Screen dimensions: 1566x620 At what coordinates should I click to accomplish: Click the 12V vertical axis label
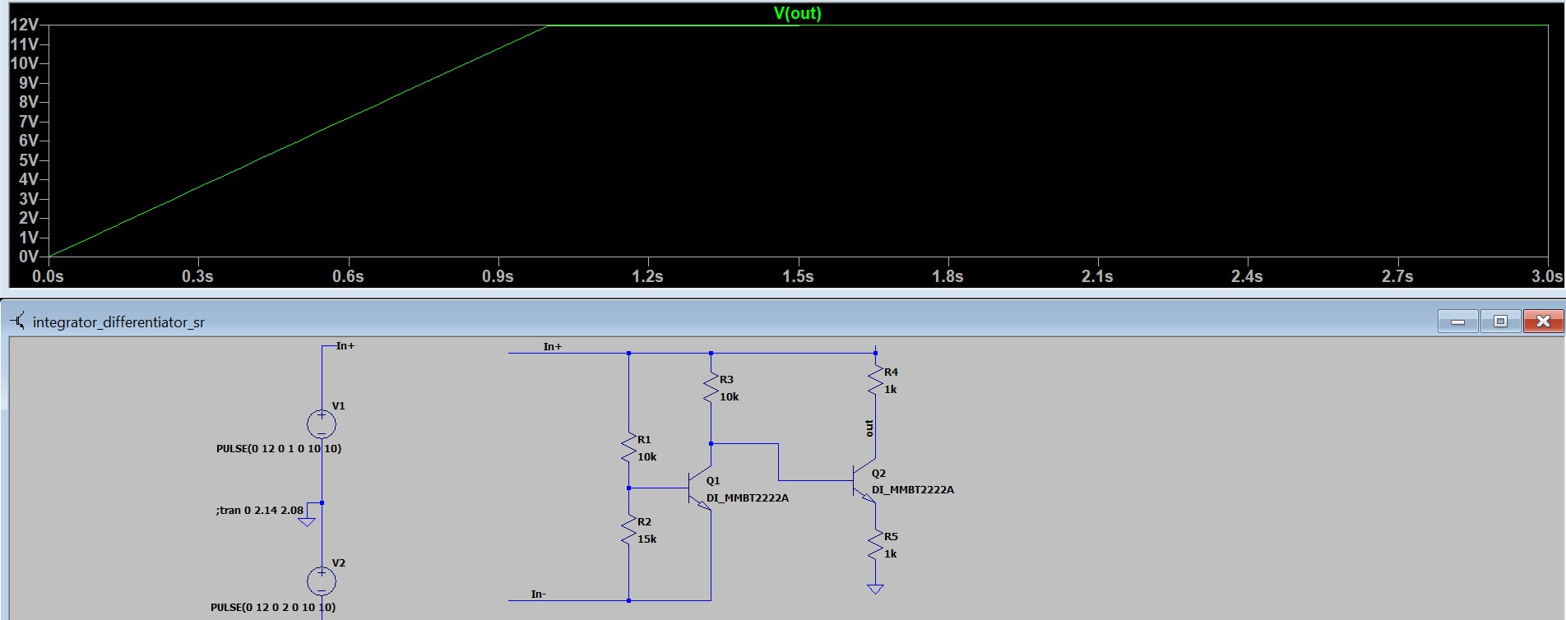click(24, 25)
